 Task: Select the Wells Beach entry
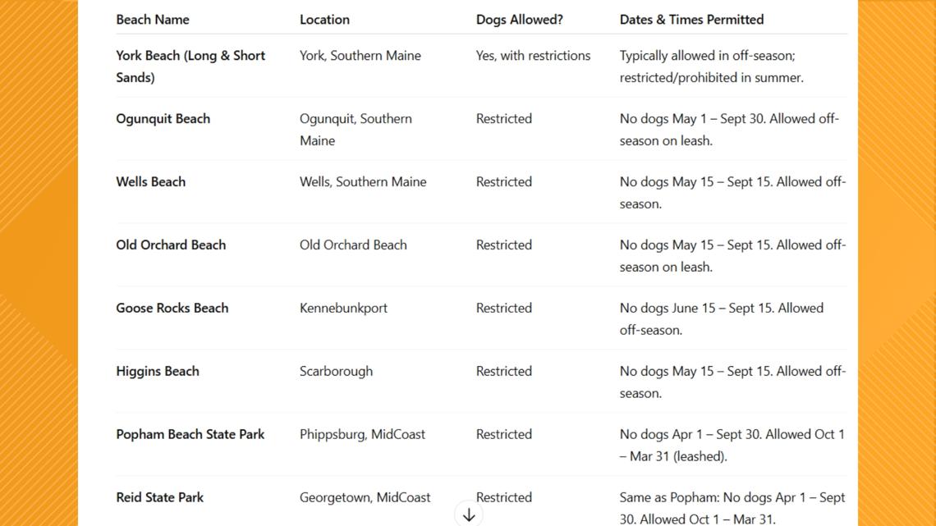tap(150, 182)
